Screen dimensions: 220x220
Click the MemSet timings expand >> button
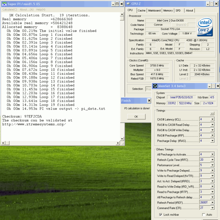click(x=212, y=113)
